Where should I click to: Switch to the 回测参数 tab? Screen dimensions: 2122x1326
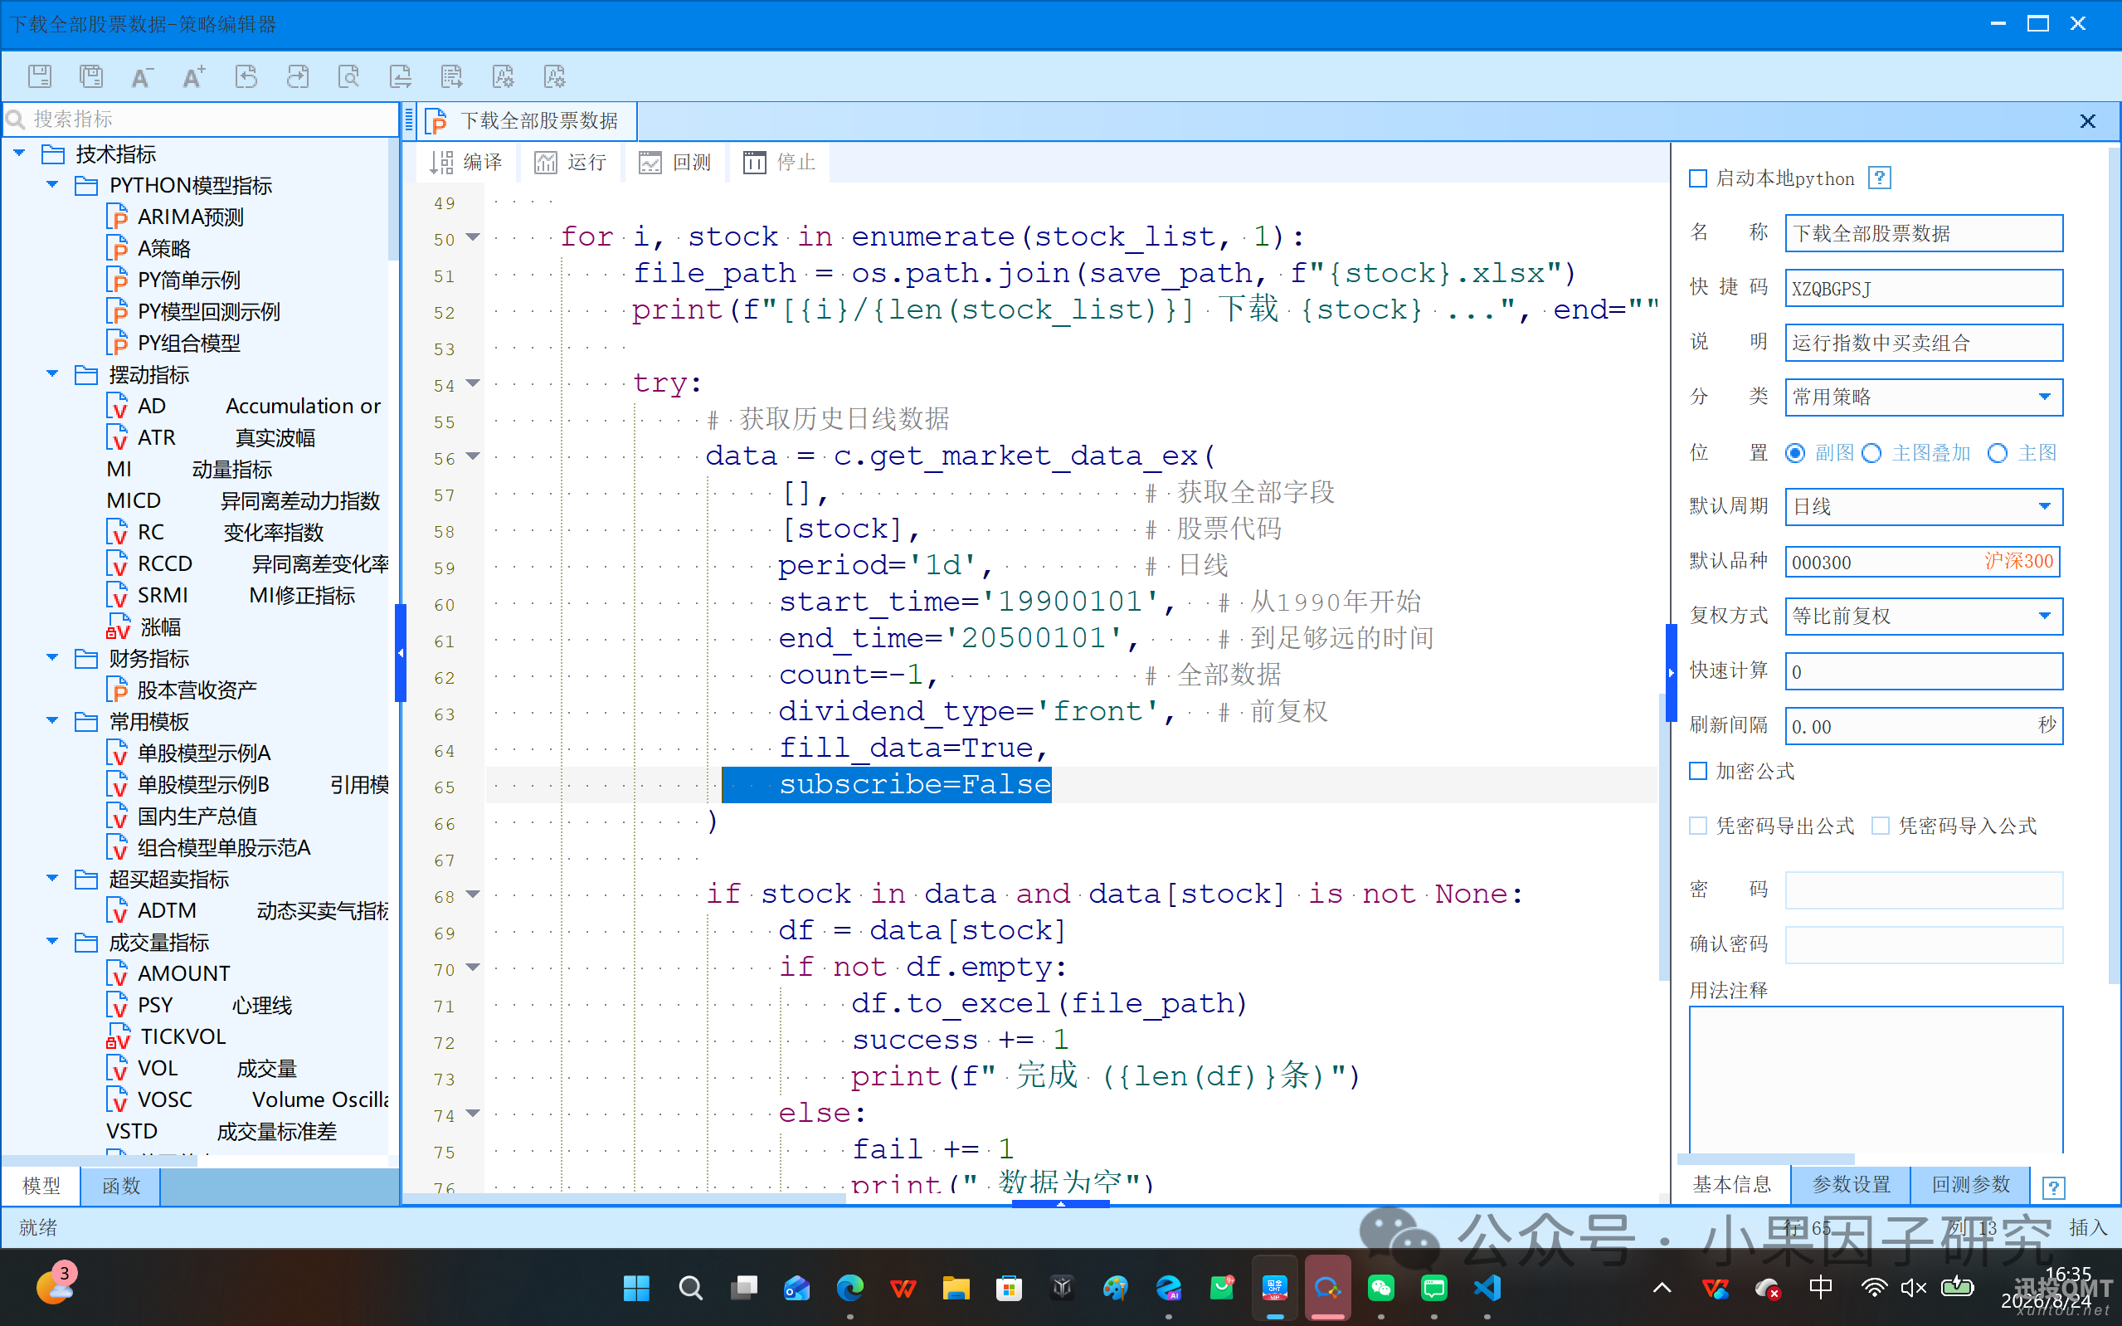1971,1185
